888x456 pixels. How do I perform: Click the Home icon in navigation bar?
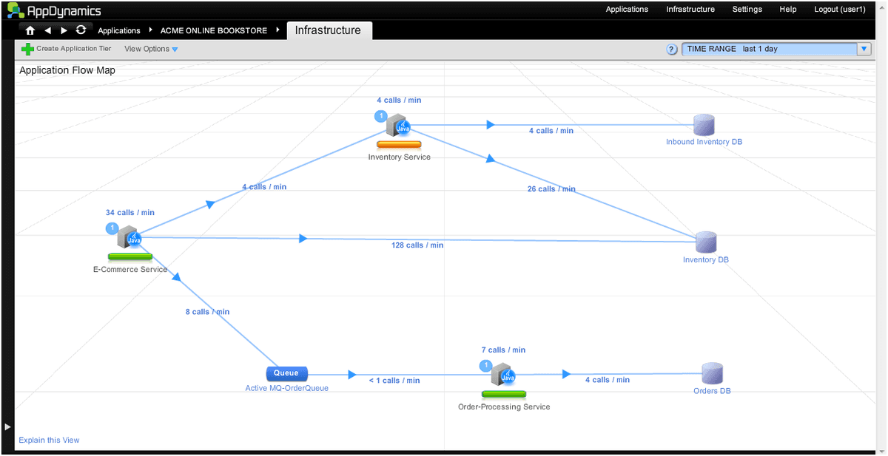[30, 30]
